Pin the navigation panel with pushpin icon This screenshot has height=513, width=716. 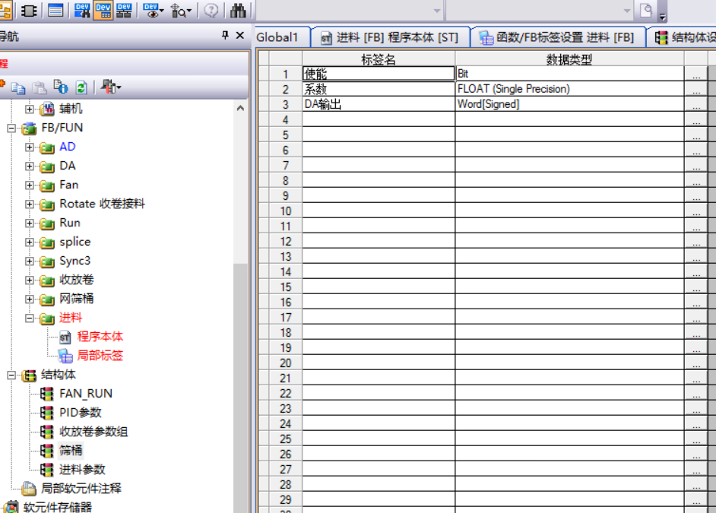coord(225,36)
